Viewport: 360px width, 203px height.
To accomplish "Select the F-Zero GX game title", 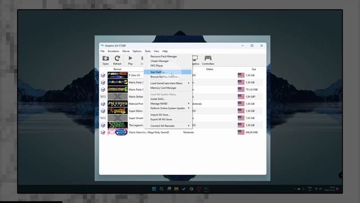I will tap(134, 76).
